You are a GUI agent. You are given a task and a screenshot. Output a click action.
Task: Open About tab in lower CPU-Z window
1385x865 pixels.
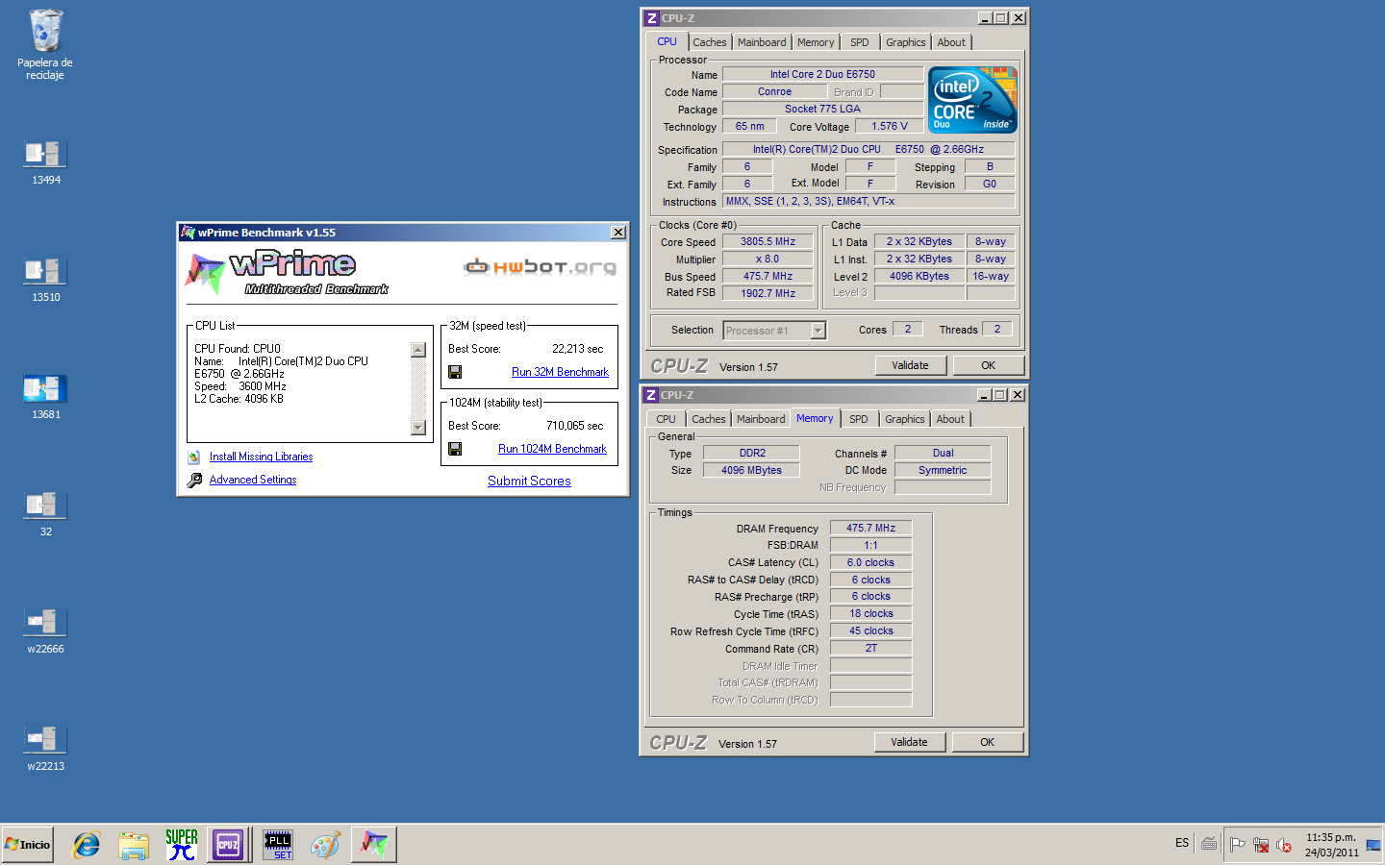click(950, 419)
